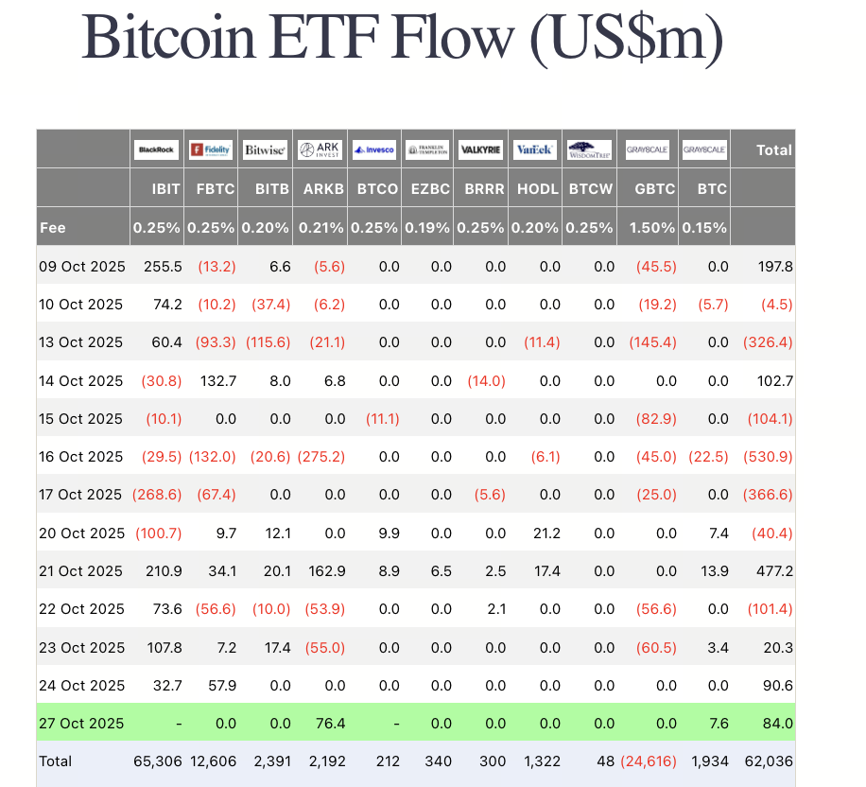This screenshot has width=866, height=787.
Task: Click the ARK Invest logo
Action: click(x=320, y=149)
